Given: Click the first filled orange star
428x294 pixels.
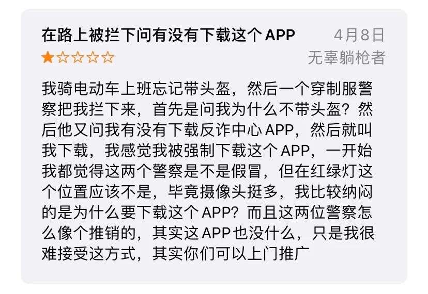Looking at the screenshot, I should tap(48, 57).
